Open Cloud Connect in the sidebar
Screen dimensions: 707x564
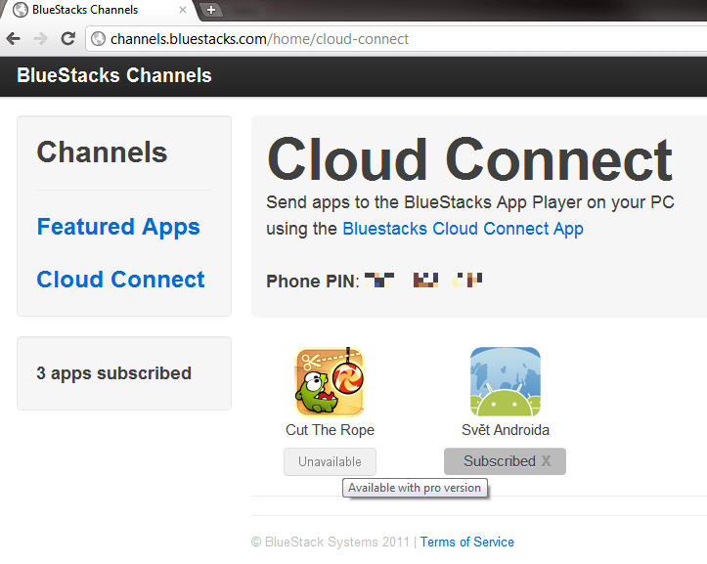click(120, 280)
